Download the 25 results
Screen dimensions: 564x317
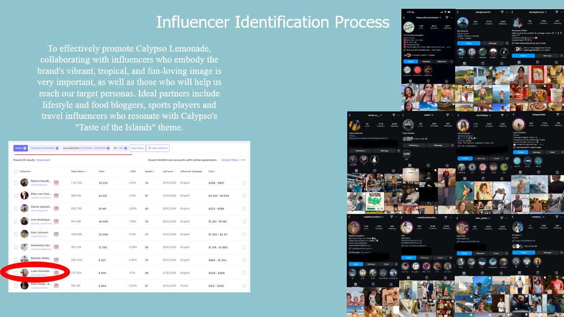tap(43, 160)
